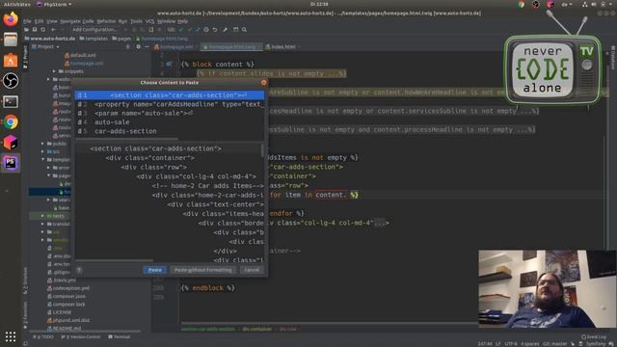Open Google Chrome from the dock
Viewport: 617px width, 347px height.
[11, 122]
